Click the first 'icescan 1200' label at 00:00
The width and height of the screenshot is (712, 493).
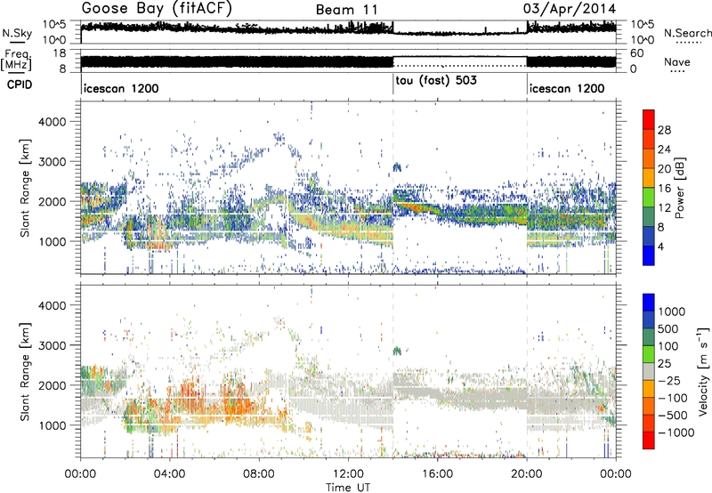tap(121, 88)
